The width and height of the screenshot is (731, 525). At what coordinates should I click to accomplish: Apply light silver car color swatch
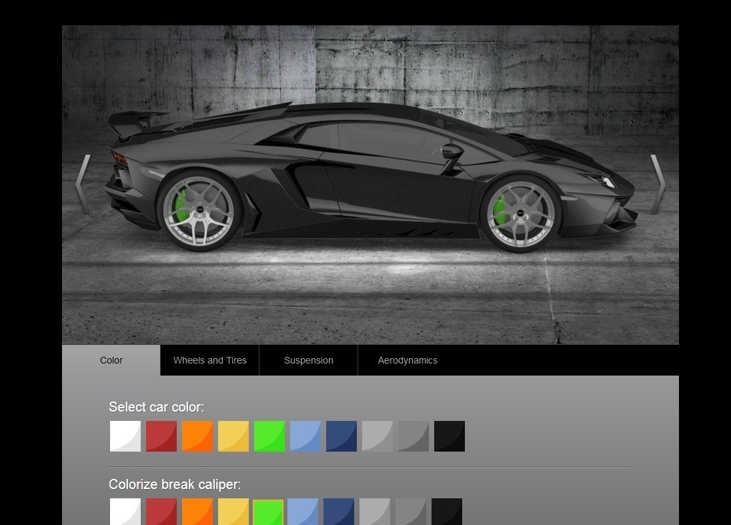click(377, 436)
